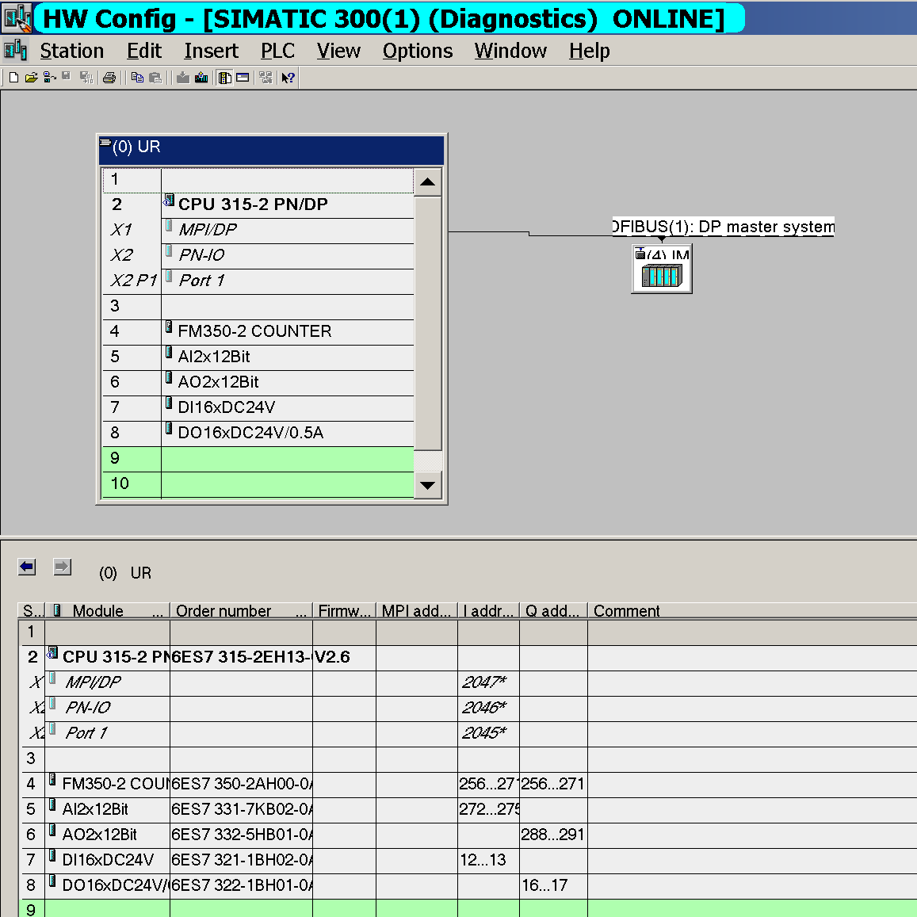Click the module icon of AO2x12Bit in rack
Viewport: 917px width, 917px height.
click(169, 378)
